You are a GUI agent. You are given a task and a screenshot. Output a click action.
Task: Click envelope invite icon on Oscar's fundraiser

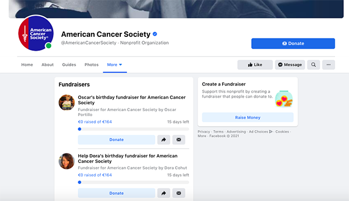(178, 140)
